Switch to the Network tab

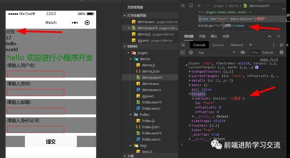[237, 45]
